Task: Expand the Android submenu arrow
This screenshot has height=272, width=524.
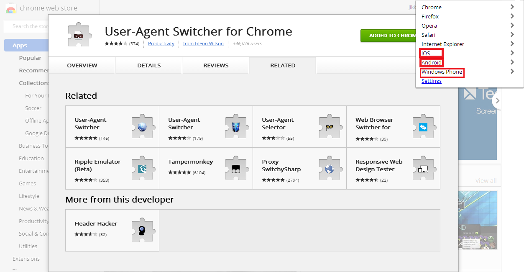Action: (512, 62)
